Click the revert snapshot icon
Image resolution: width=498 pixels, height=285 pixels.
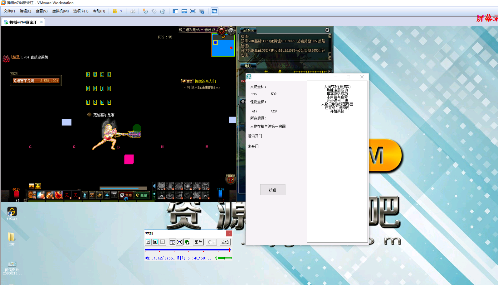pyautogui.click(x=154, y=11)
